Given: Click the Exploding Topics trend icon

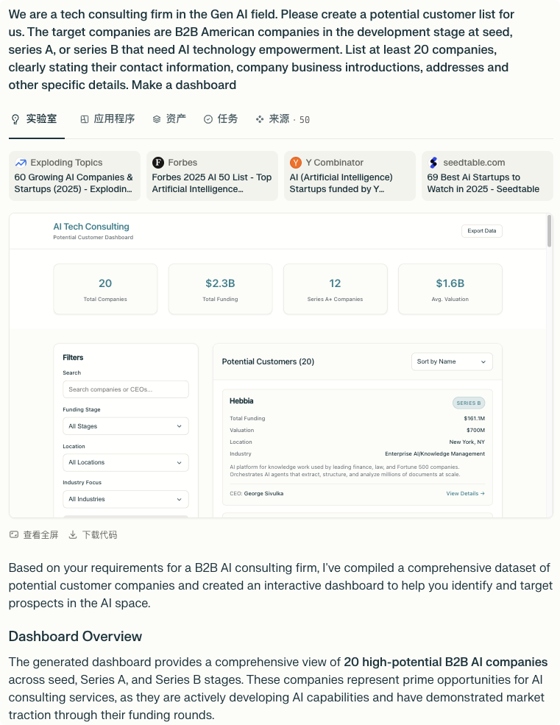Looking at the screenshot, I should [21, 163].
